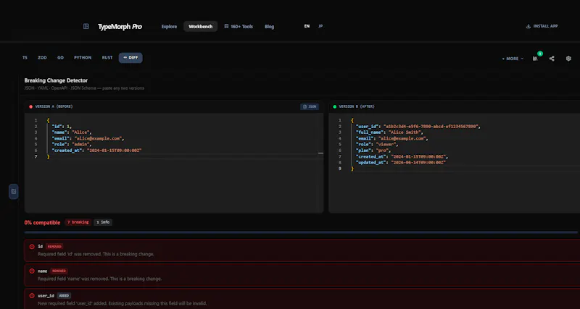Expand the MORE dropdown

(x=513, y=59)
